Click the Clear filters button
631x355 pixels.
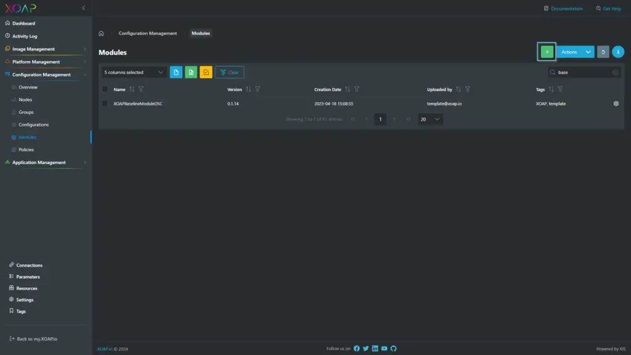[229, 73]
